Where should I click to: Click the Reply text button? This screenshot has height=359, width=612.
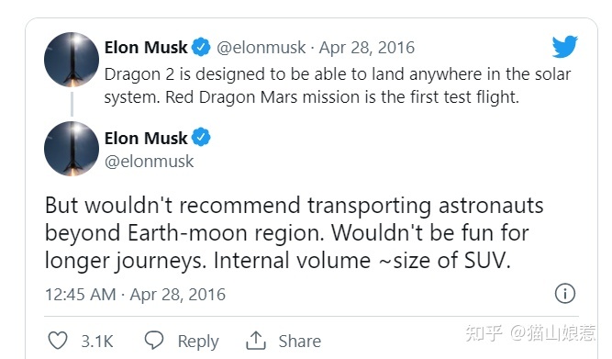pos(198,342)
